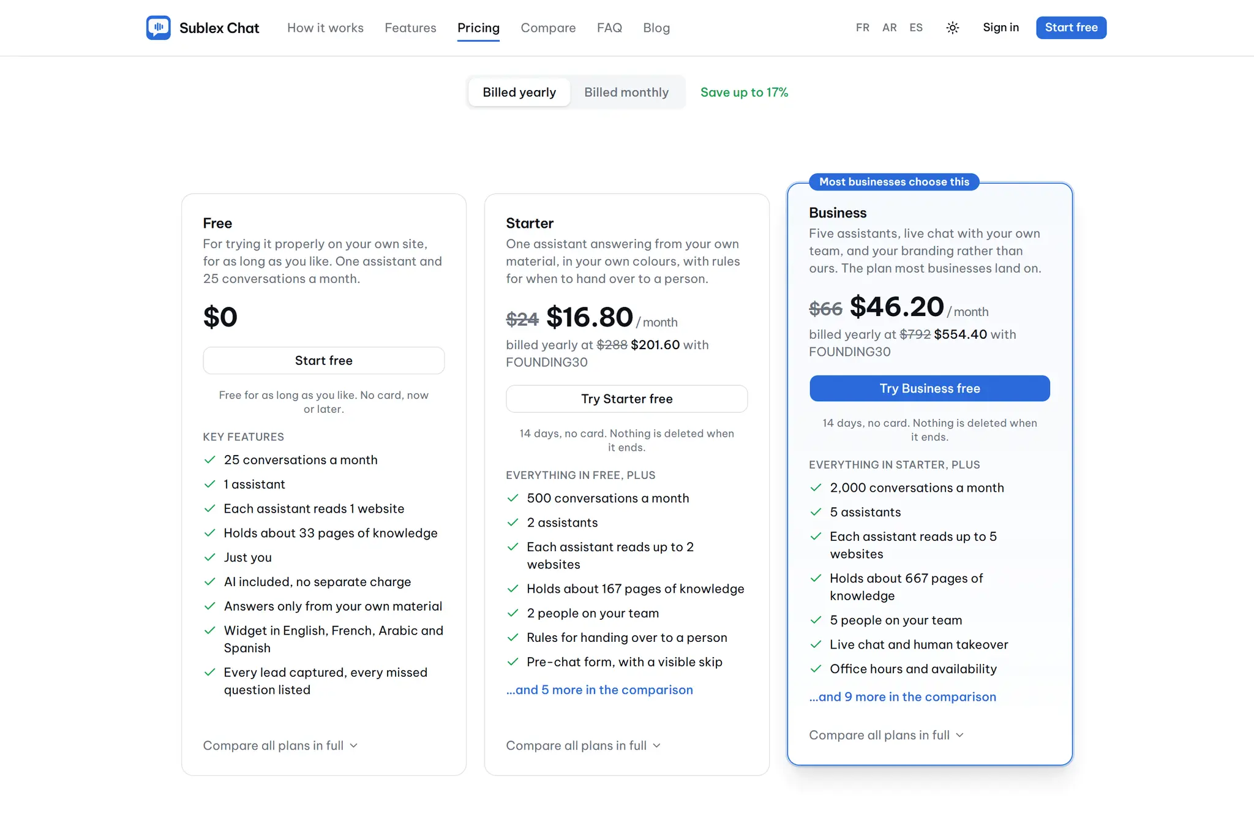Open the Pricing nav item

[478, 28]
